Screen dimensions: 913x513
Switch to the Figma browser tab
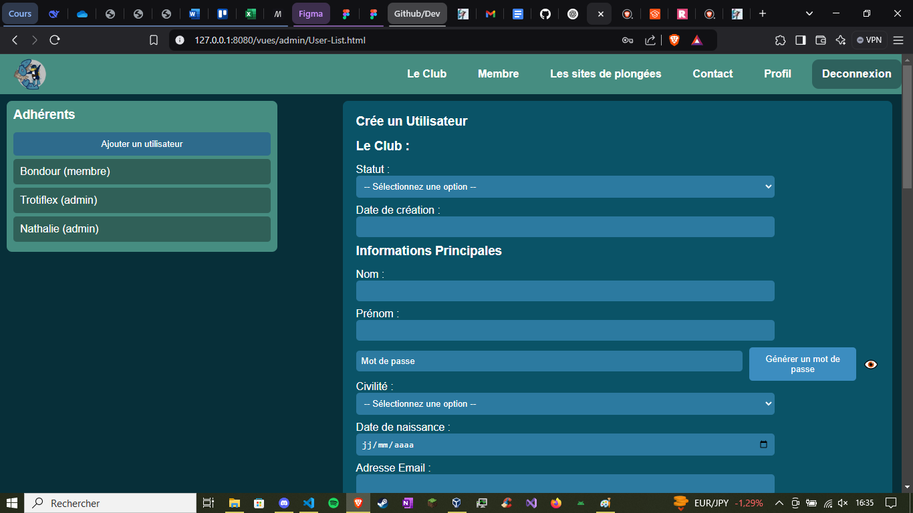click(x=311, y=13)
